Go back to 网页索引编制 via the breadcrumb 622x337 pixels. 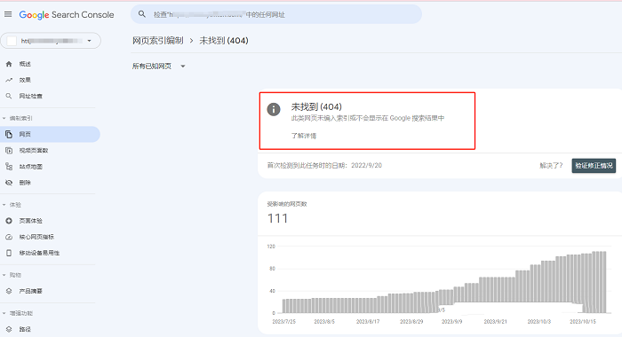click(x=158, y=41)
